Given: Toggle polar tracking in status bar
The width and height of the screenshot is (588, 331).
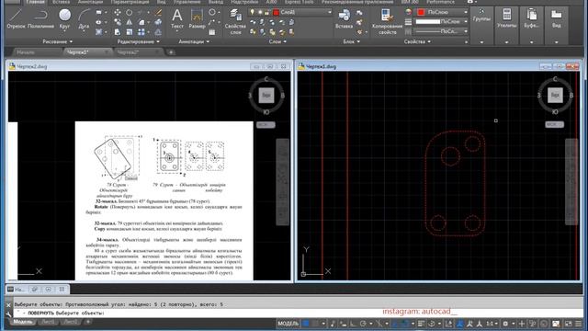Looking at the screenshot, I should click(x=363, y=324).
